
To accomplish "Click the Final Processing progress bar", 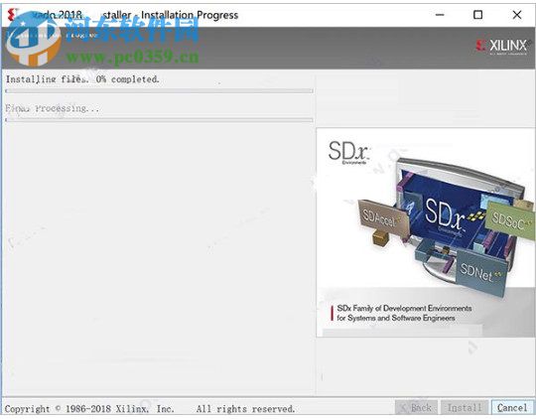I will (x=159, y=120).
